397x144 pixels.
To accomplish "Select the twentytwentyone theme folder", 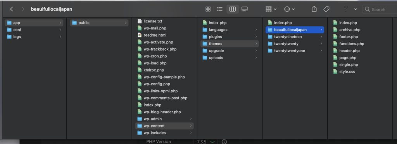I will pos(295,51).
